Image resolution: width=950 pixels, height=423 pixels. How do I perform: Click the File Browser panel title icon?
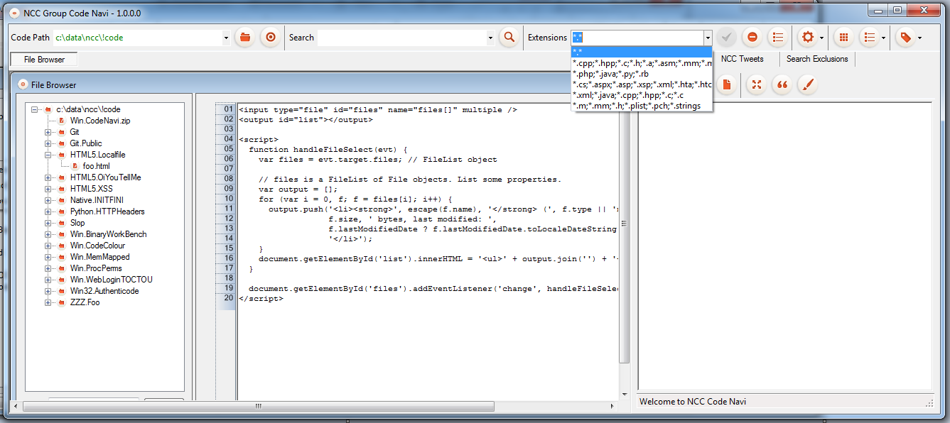click(23, 84)
